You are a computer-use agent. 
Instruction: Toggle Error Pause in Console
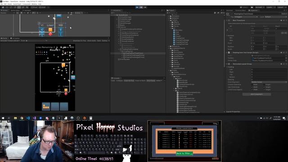(151, 81)
